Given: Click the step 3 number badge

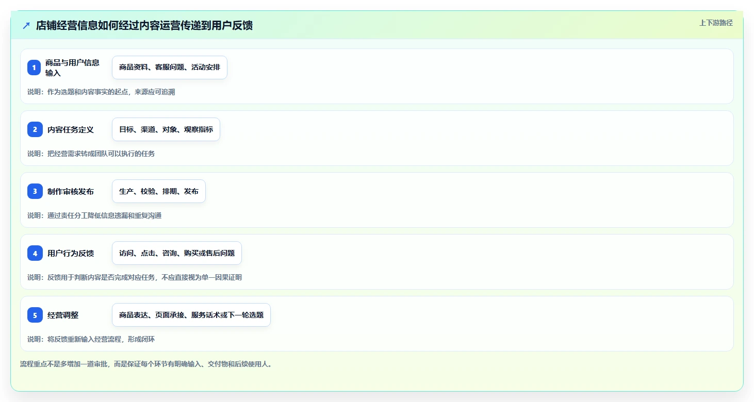Looking at the screenshot, I should point(35,191).
